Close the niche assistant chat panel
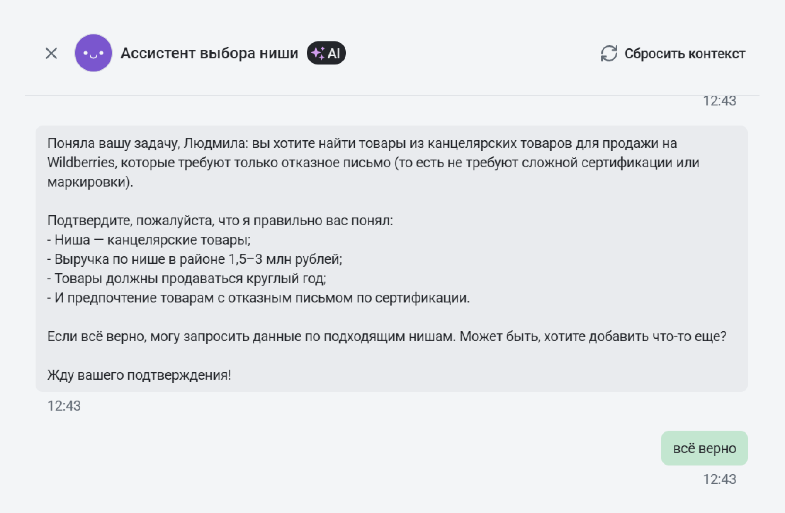The height and width of the screenshot is (513, 785). point(51,54)
